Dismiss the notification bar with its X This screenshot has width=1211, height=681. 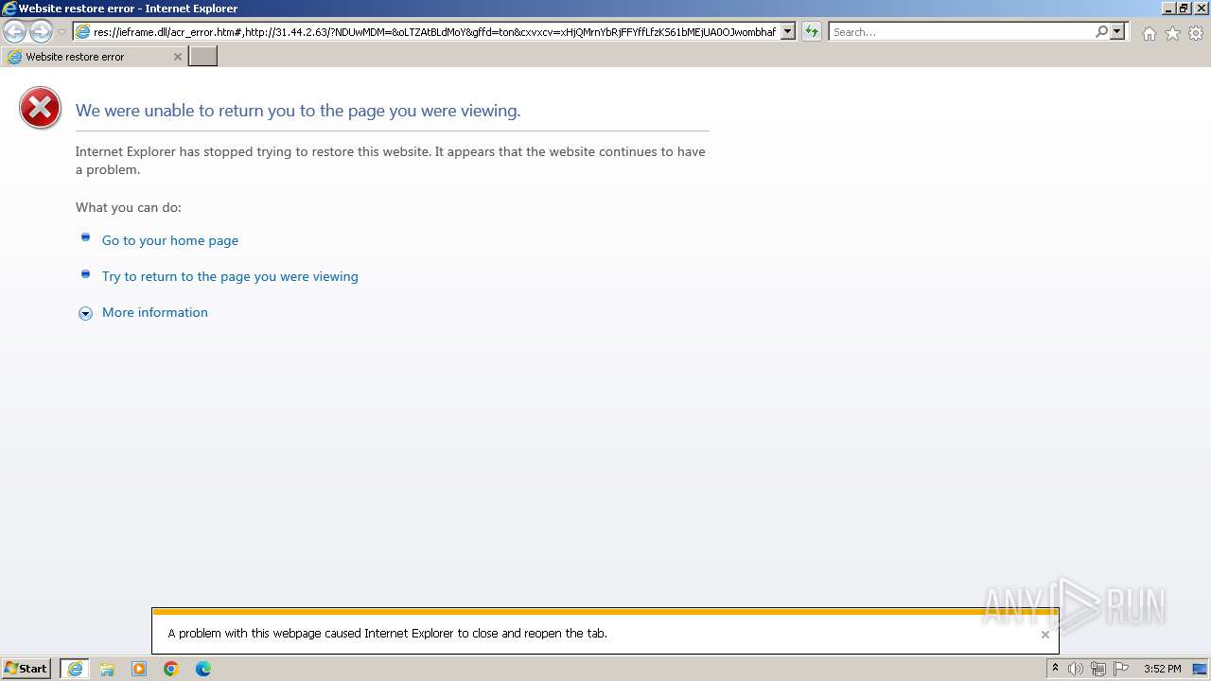[x=1045, y=635]
